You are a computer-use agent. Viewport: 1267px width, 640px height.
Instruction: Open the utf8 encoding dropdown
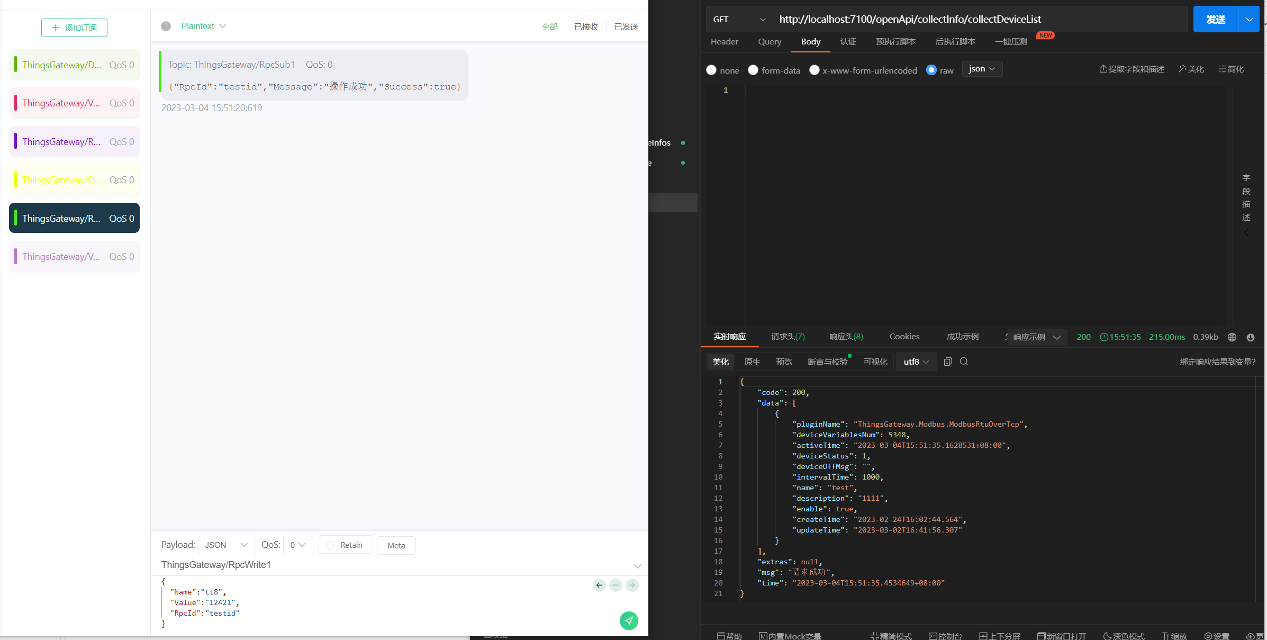[916, 362]
